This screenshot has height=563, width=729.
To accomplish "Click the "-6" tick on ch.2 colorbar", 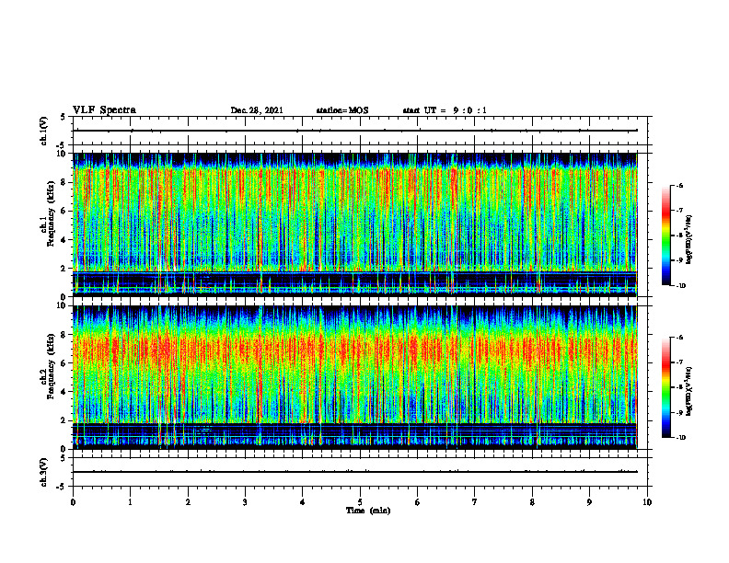I will click(679, 338).
